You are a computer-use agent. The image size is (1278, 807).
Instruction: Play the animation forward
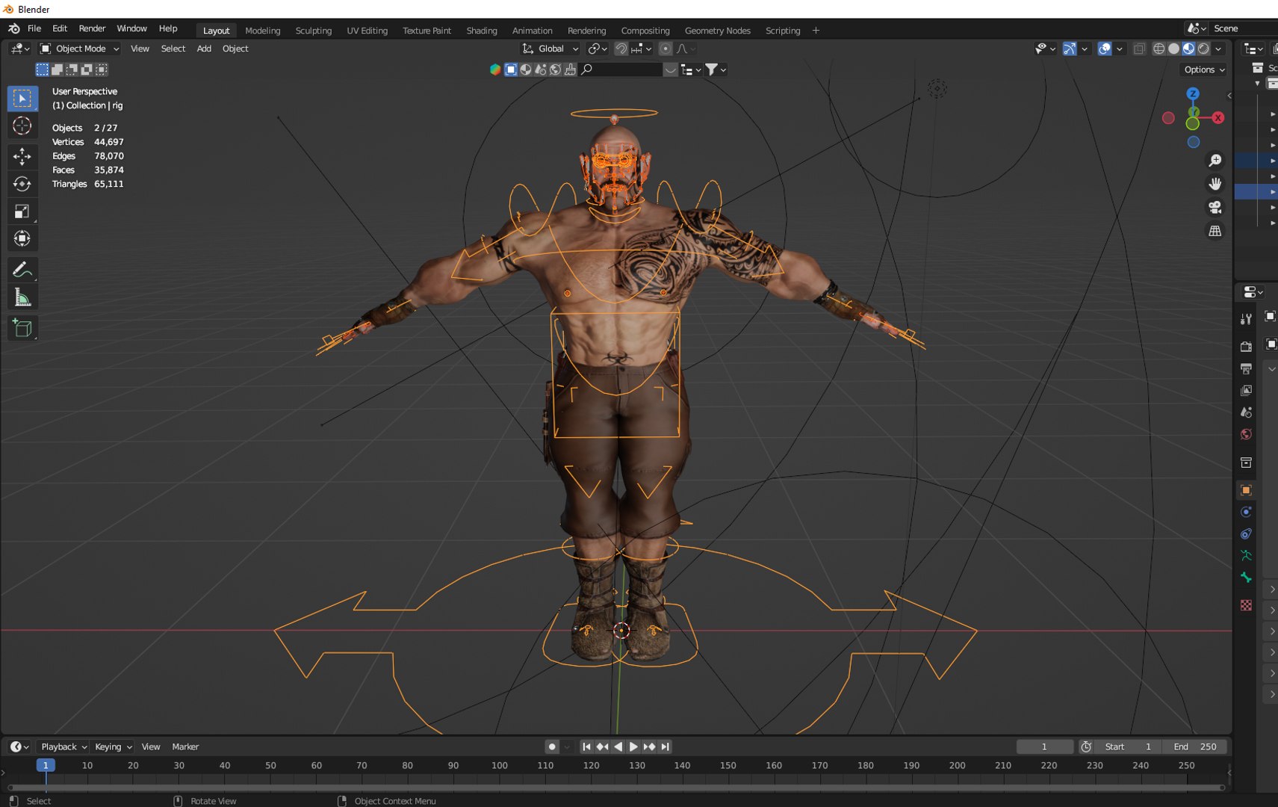pos(633,746)
